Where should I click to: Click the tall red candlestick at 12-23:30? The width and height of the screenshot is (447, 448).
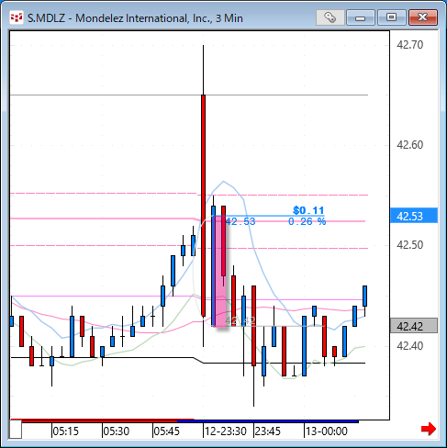203,205
